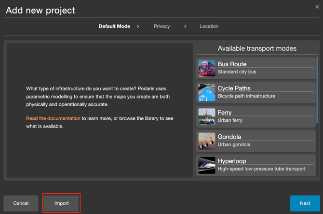Click the Next button
Viewport: 323px width, 214px height.
tap(305, 203)
